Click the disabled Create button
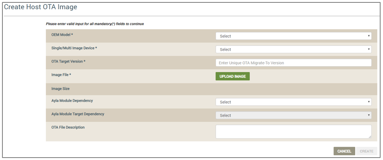Screen dimensions: 383x160 click(x=366, y=151)
